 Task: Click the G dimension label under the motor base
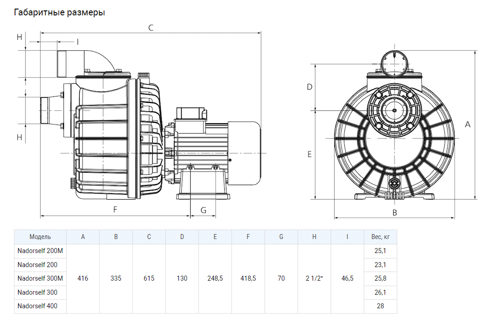(203, 210)
